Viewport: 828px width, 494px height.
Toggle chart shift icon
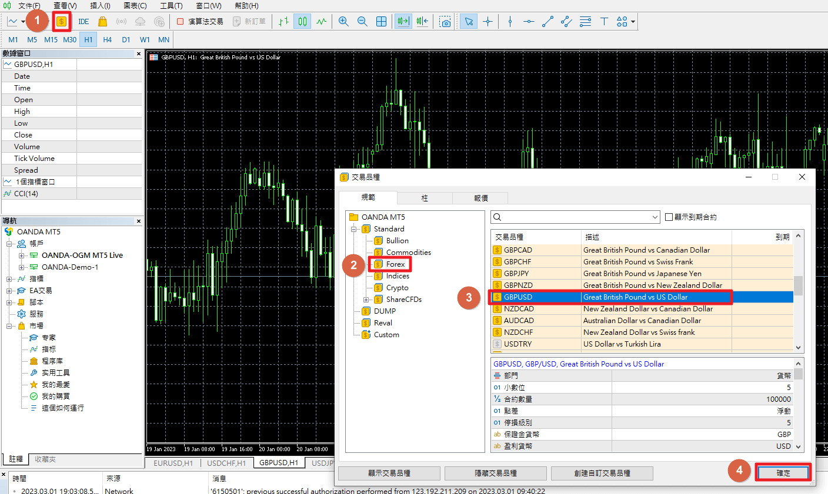422,22
